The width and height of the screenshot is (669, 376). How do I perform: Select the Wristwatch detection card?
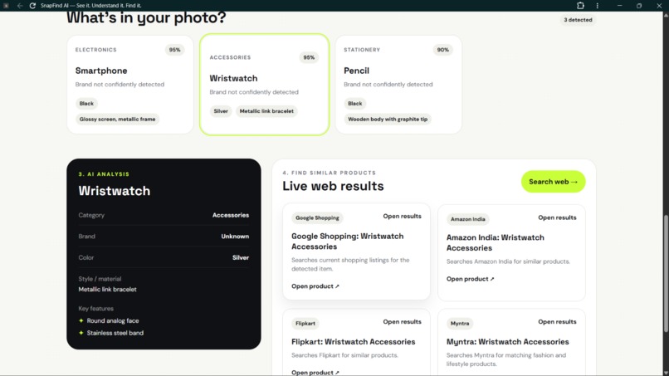click(x=264, y=85)
